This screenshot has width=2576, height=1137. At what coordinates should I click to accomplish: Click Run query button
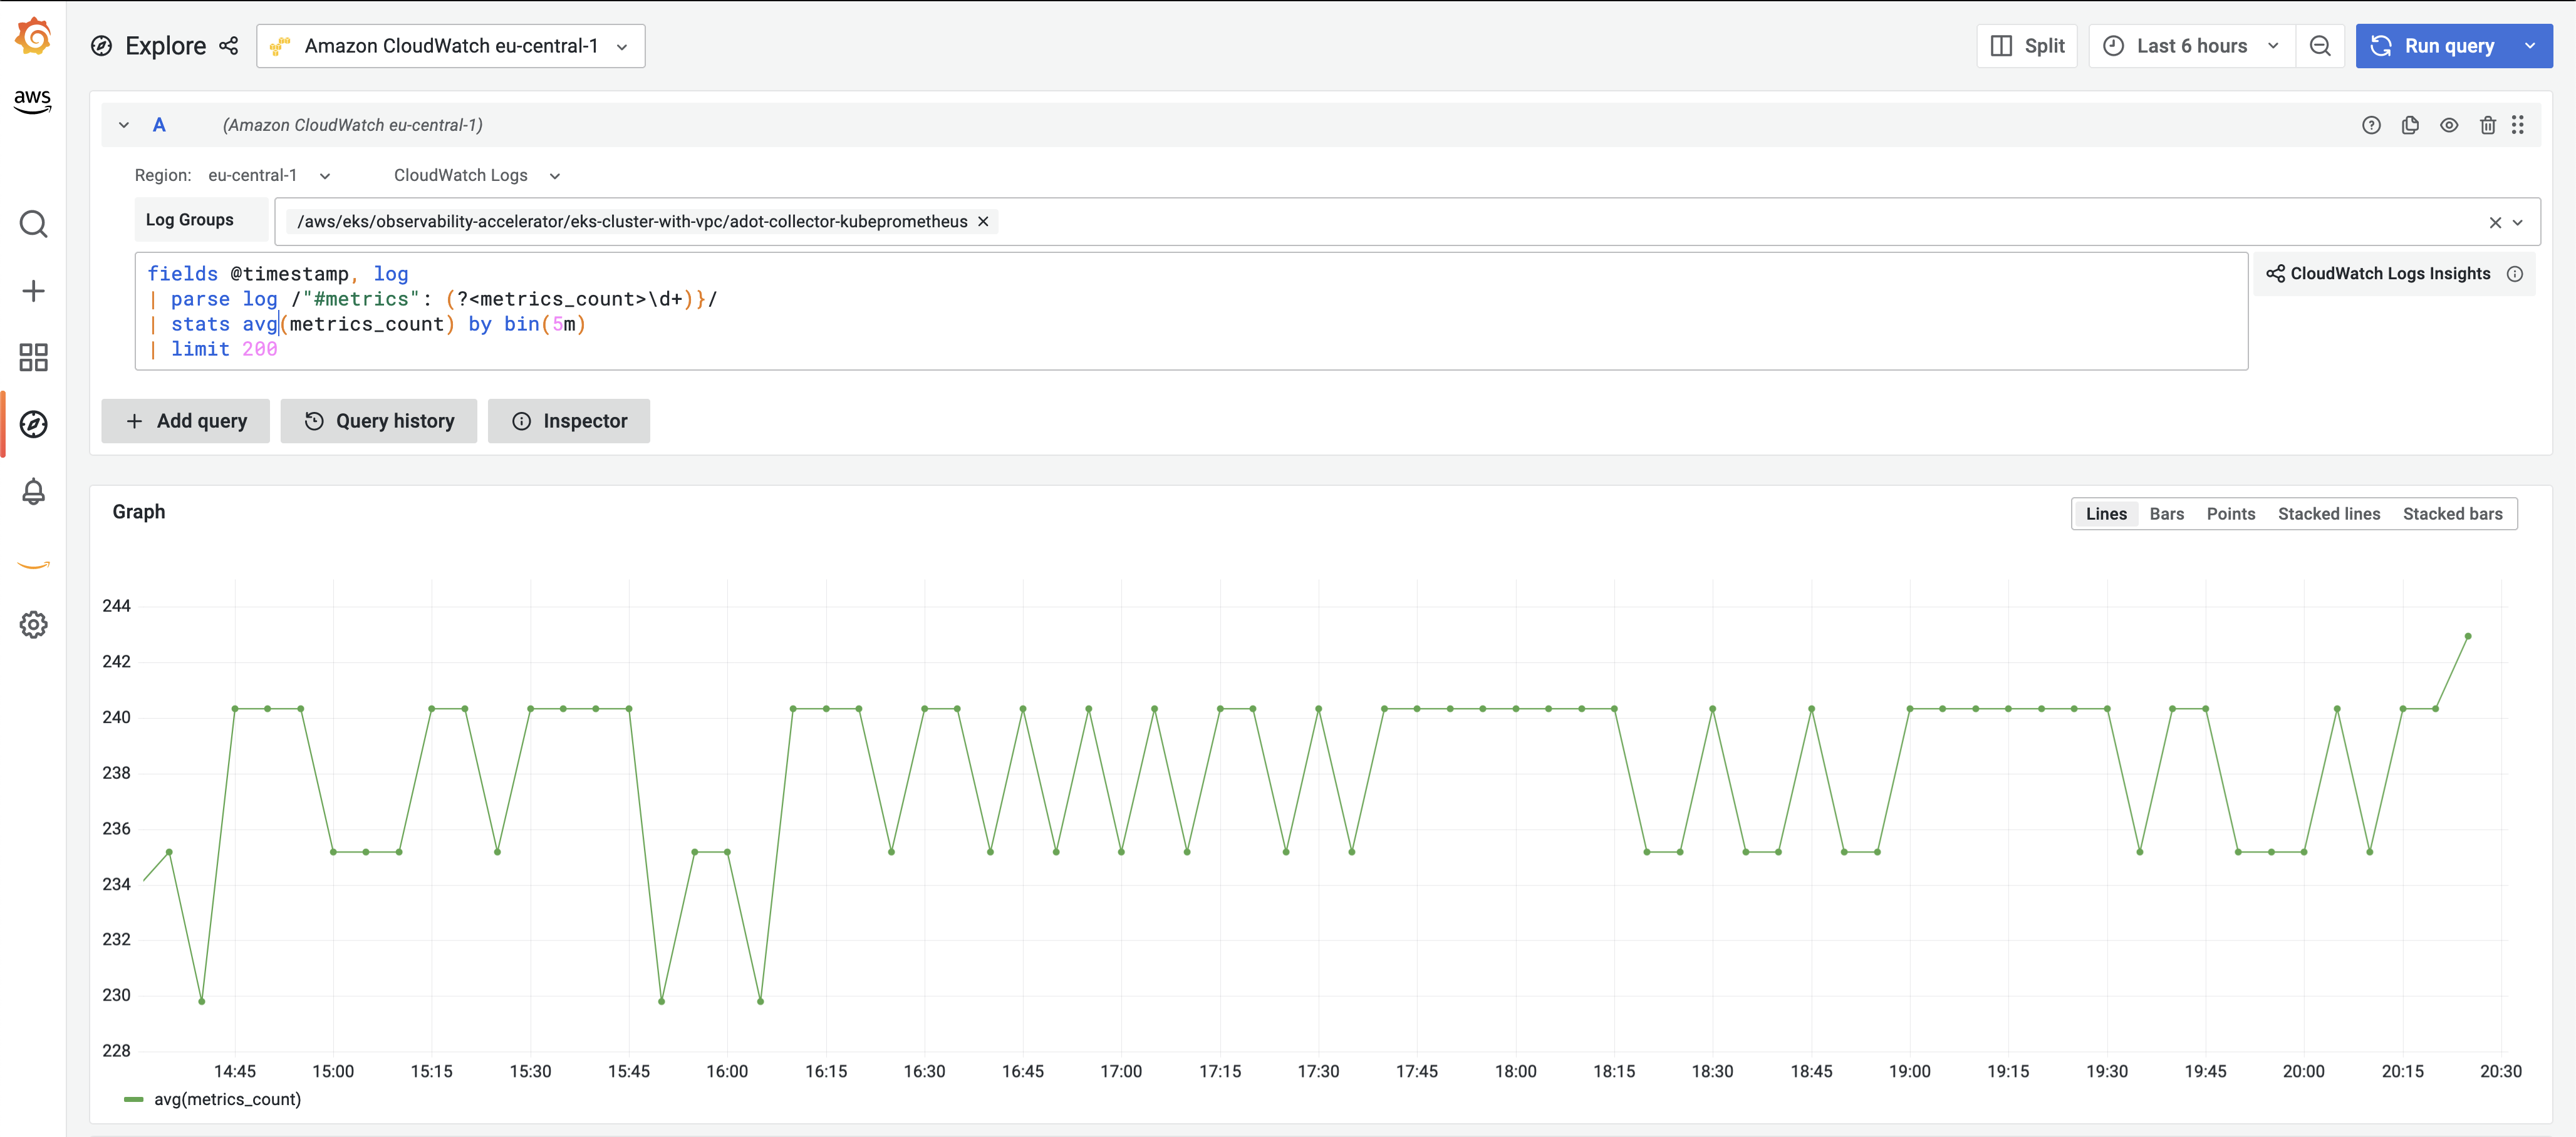2433,46
